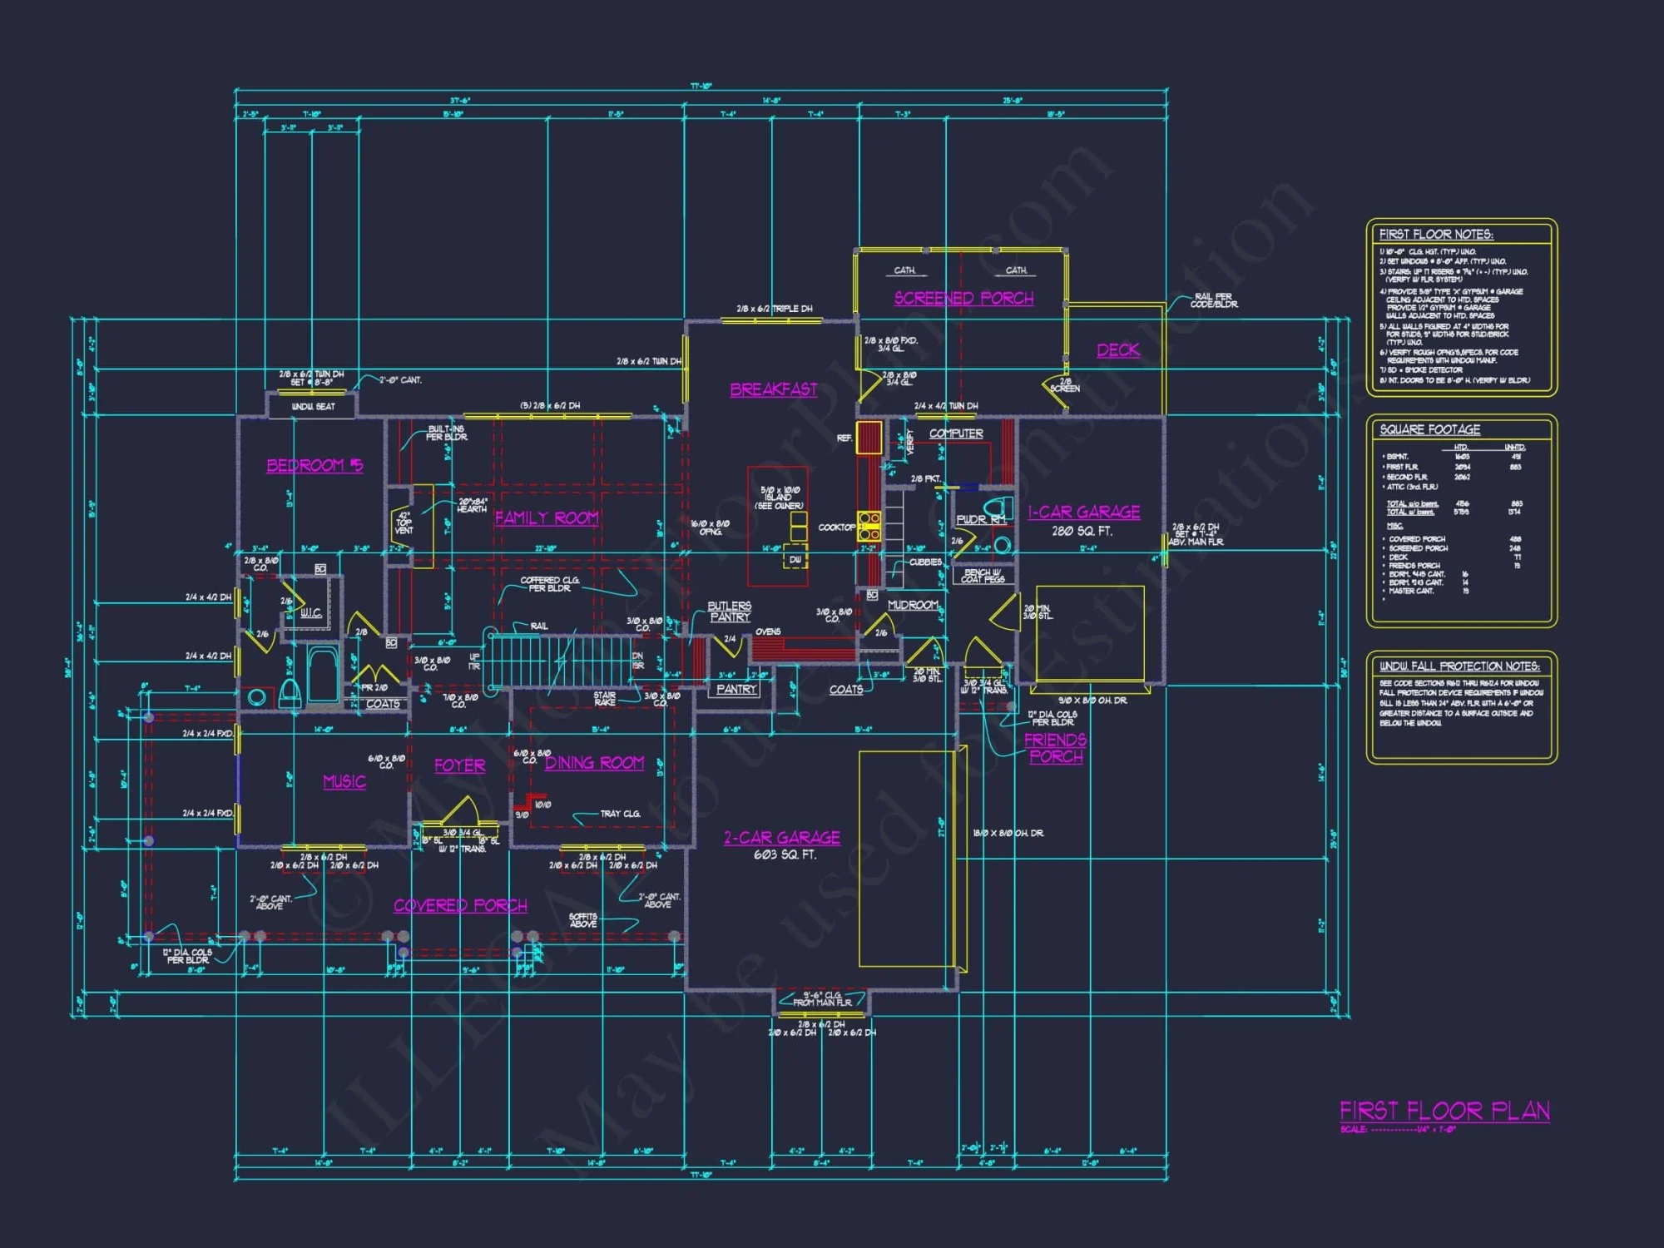The image size is (1664, 1248).
Task: Click the BUTLERS PANTRY label
Action: pyautogui.click(x=729, y=612)
